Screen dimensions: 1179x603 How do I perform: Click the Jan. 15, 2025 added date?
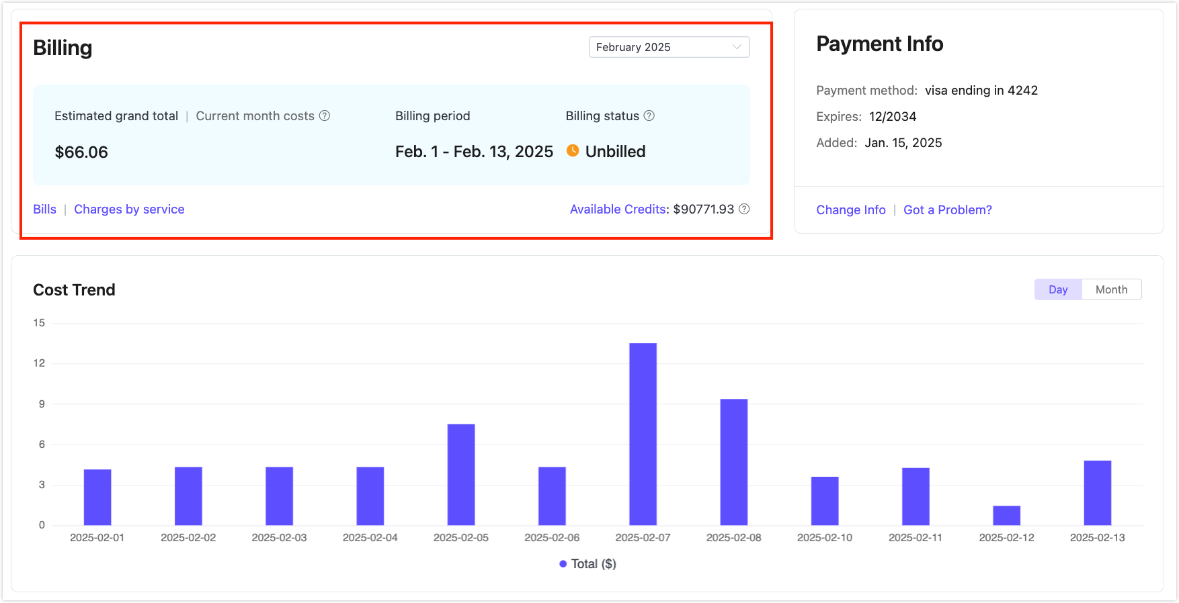[x=903, y=142]
